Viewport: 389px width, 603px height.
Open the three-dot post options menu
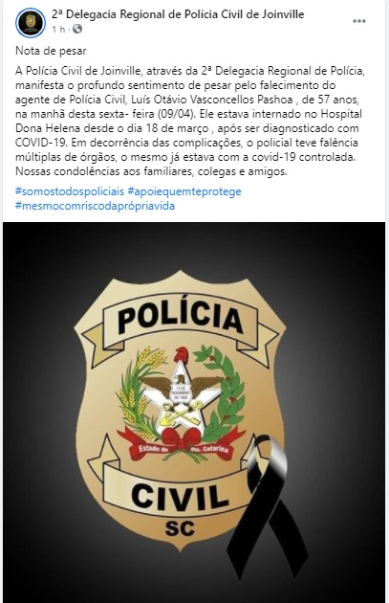click(x=359, y=21)
